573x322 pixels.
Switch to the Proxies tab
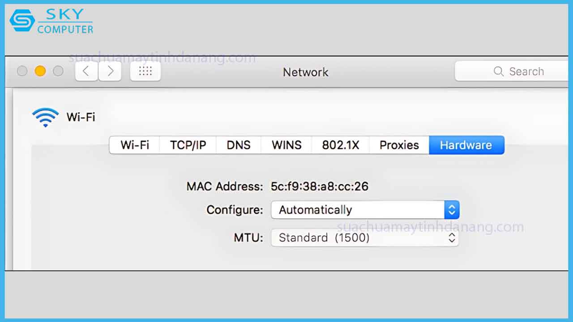399,145
